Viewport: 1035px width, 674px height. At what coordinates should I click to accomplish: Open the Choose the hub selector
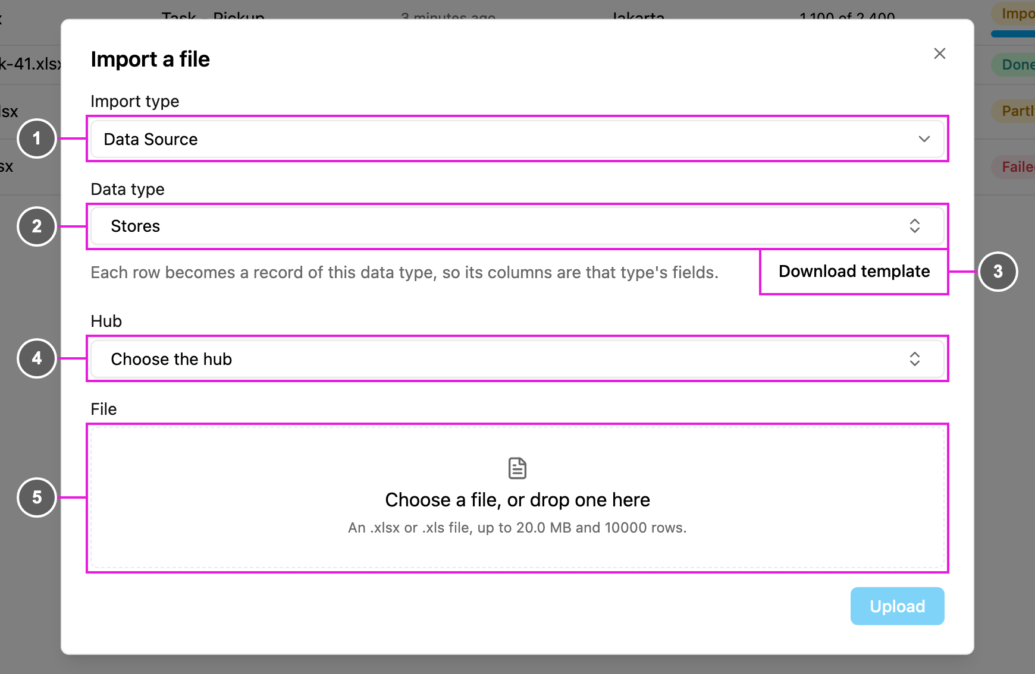pyautogui.click(x=517, y=359)
